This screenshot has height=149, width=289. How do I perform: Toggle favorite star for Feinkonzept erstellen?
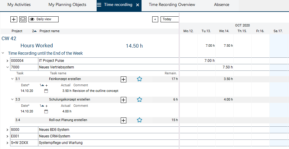tap(139, 79)
